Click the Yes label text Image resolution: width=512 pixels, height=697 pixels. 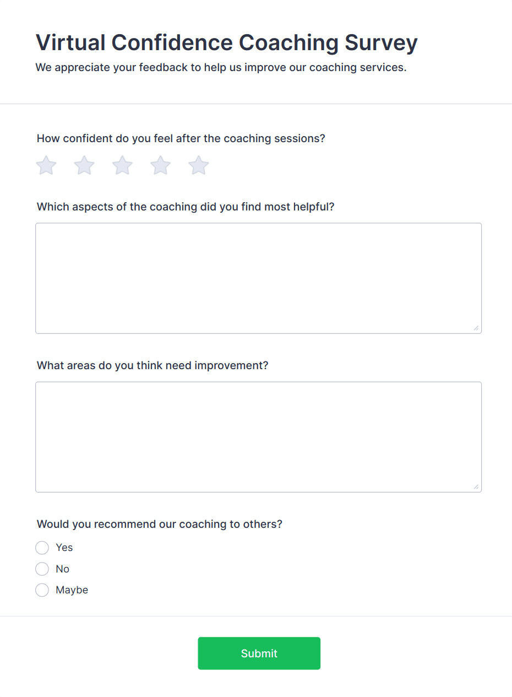click(x=64, y=548)
